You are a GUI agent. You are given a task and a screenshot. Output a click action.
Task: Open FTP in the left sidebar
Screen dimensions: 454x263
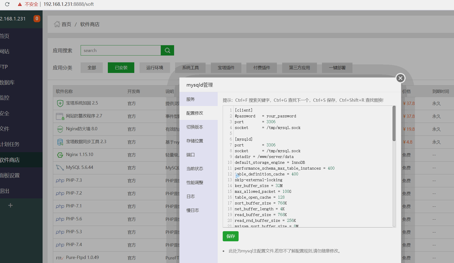point(21,67)
